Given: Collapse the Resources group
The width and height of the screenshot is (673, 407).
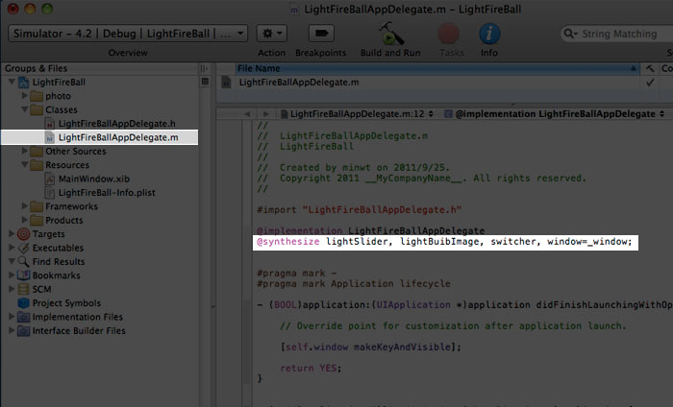Looking at the screenshot, I should pyautogui.click(x=25, y=164).
